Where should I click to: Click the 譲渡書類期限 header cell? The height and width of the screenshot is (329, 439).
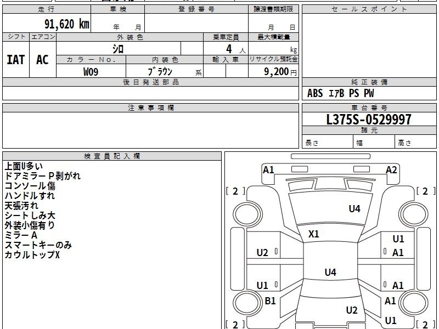[273, 9]
